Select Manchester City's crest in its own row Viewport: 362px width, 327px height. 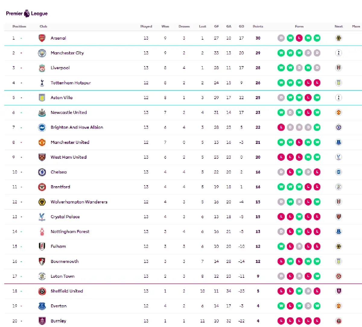coord(42,53)
